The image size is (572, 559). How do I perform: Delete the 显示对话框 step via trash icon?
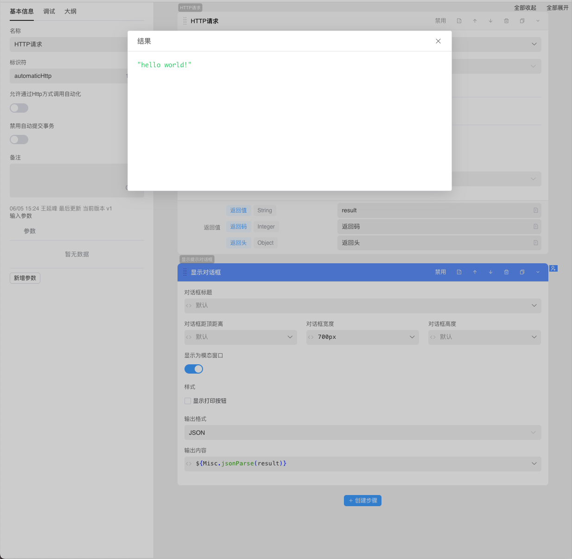[x=506, y=272]
